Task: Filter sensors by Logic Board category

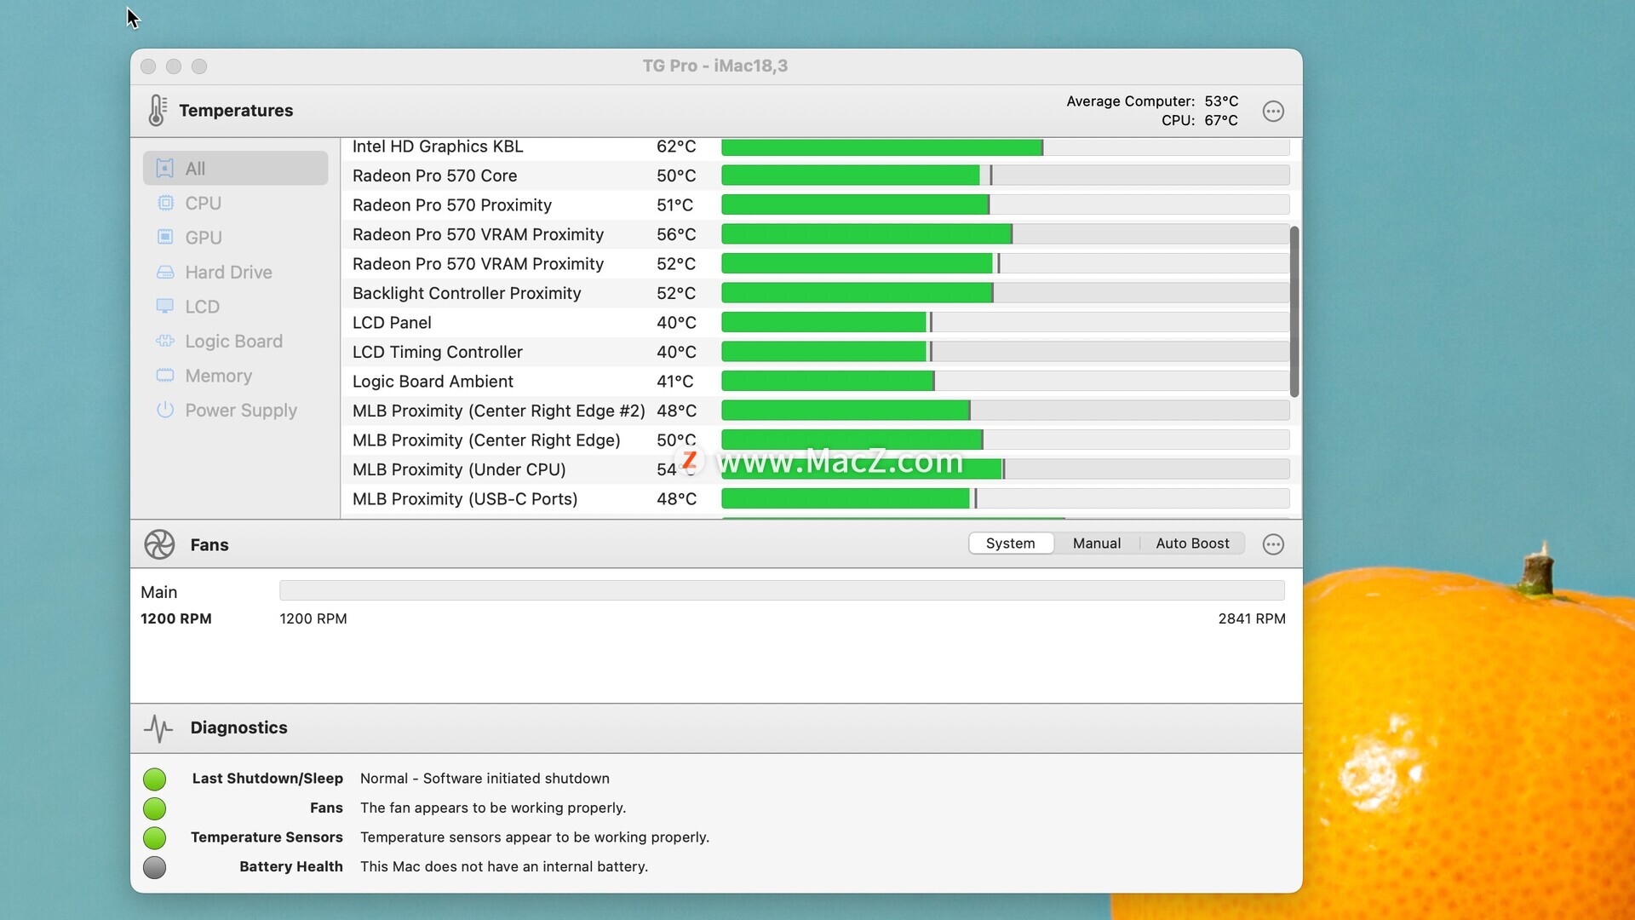Action: 236,341
